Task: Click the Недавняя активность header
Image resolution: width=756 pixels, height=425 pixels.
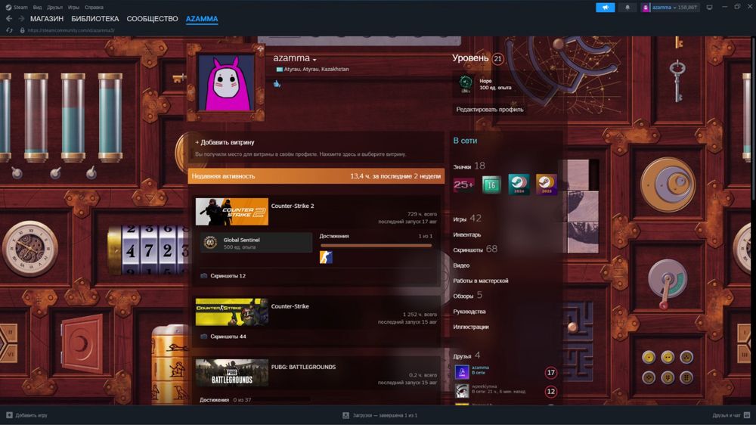Action: 223,176
